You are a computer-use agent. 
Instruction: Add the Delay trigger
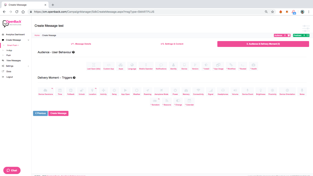tap(114, 92)
